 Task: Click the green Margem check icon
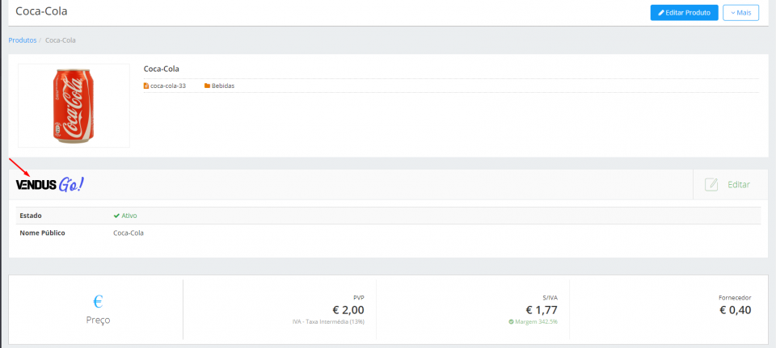[511, 321]
